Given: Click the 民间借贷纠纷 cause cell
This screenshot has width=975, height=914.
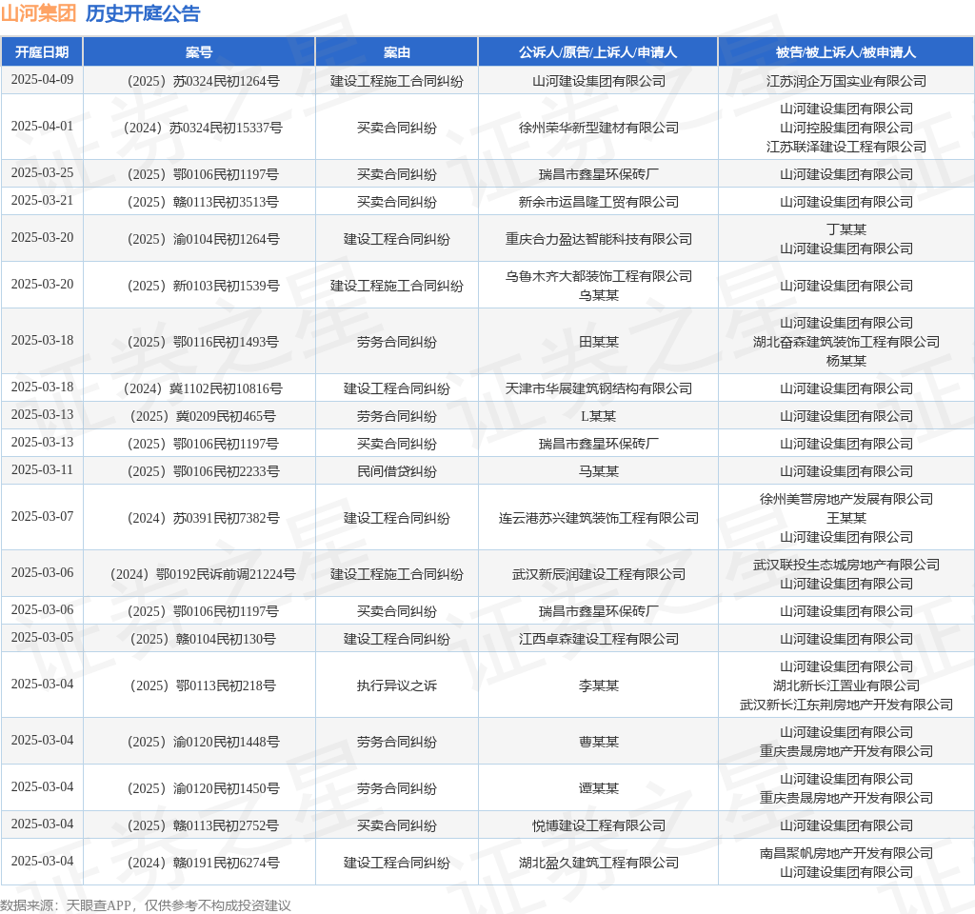Looking at the screenshot, I should pos(397,472).
